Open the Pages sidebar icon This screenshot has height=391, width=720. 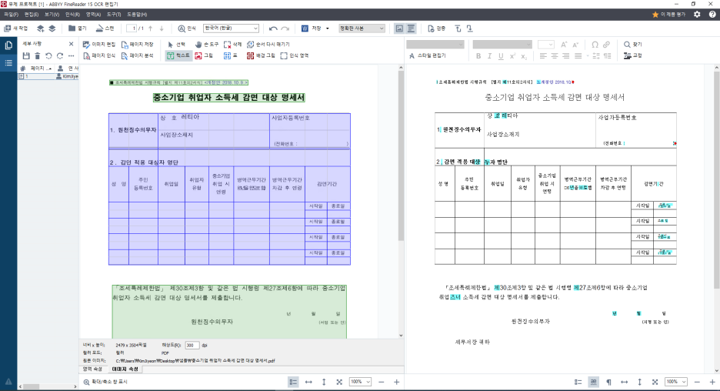[x=8, y=45]
